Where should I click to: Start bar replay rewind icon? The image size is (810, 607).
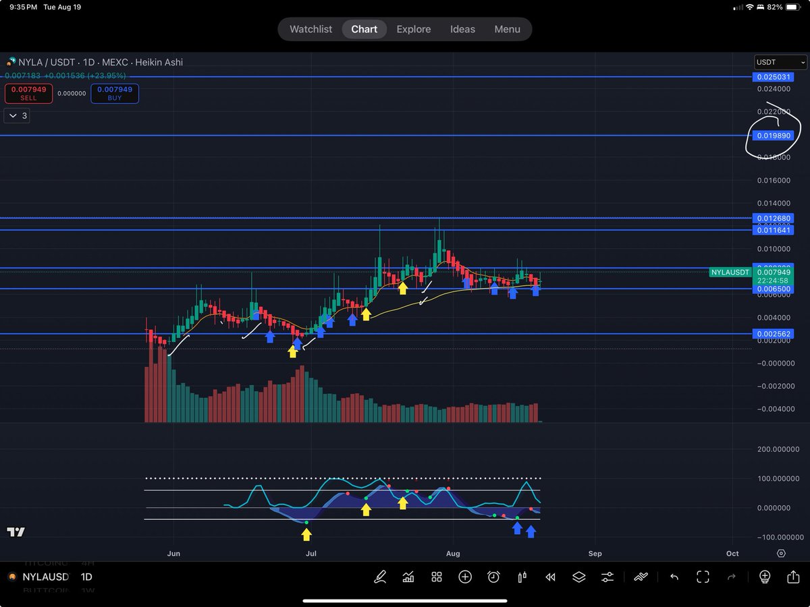click(x=550, y=577)
